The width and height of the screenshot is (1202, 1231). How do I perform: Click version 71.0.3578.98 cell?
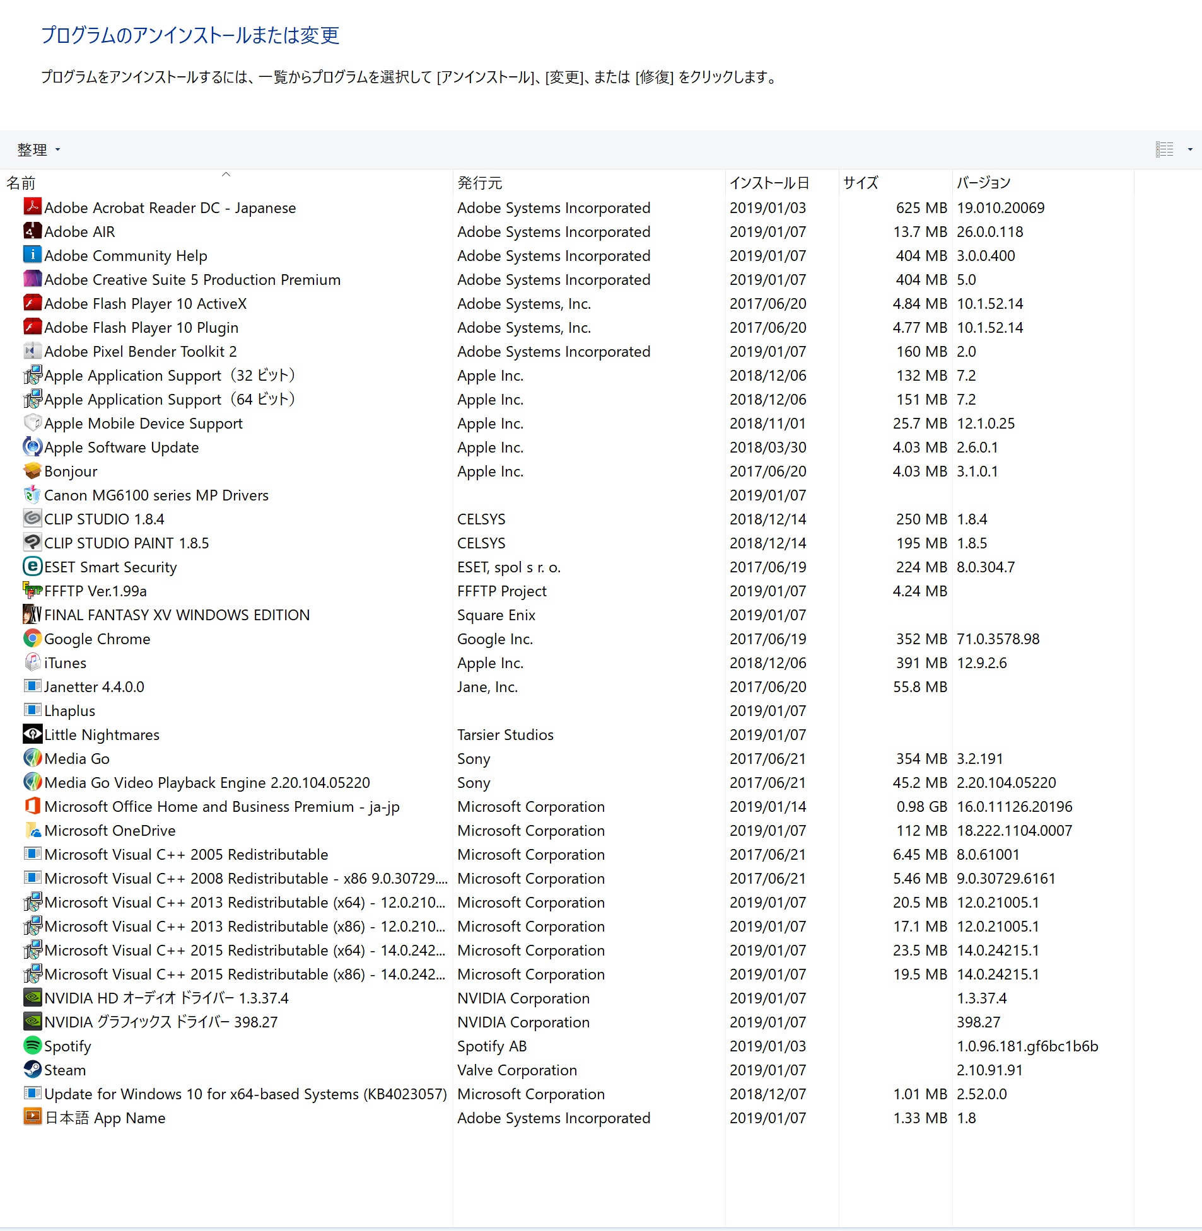point(998,639)
